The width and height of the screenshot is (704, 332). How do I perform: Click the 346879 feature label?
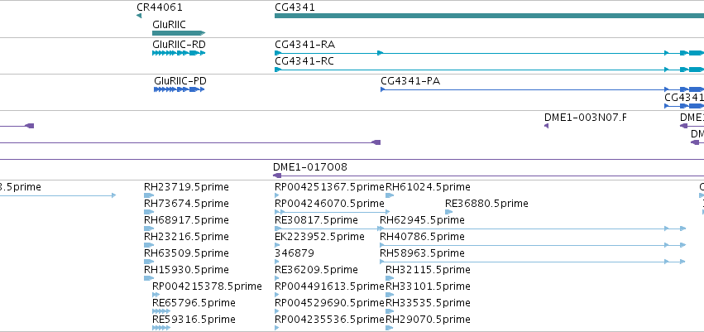point(294,253)
